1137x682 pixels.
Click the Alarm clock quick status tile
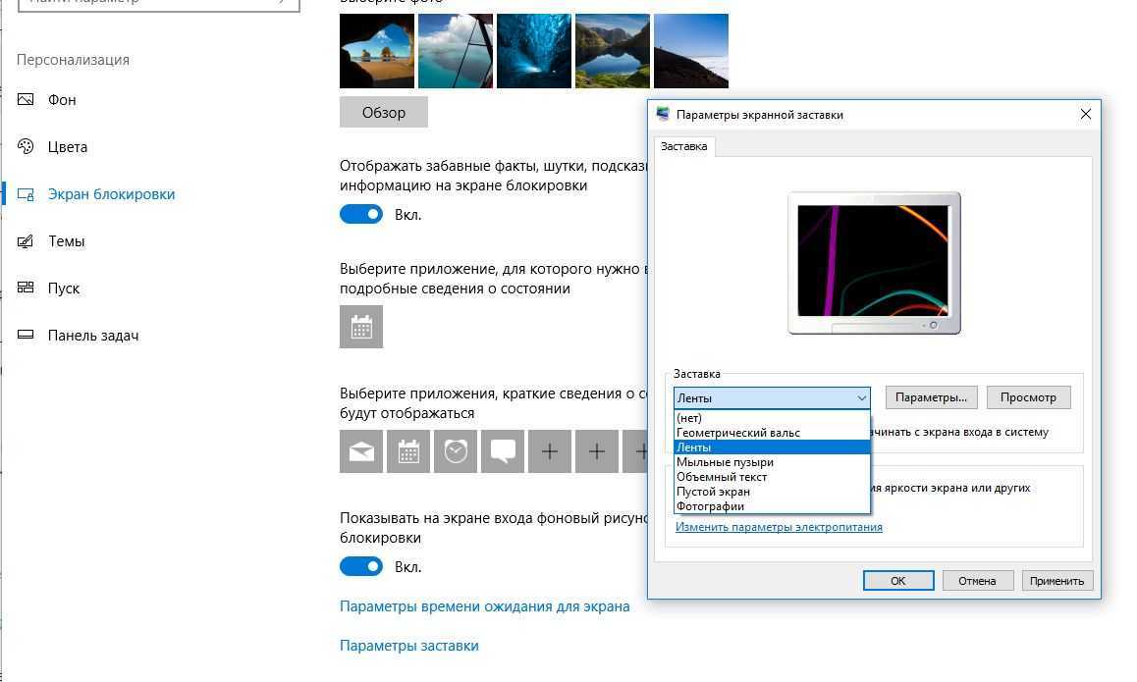(456, 451)
